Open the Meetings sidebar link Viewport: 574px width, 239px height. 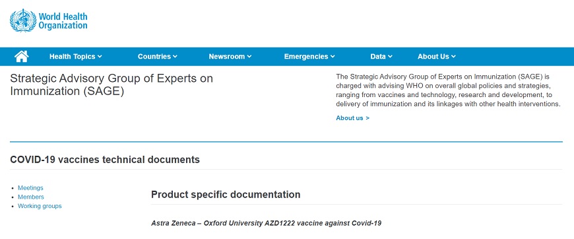click(x=30, y=188)
